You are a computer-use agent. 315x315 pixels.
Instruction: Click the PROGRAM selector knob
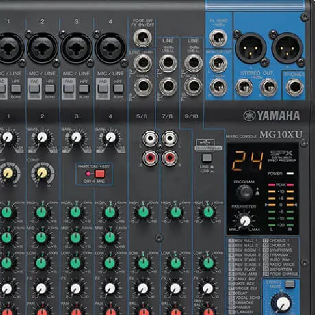(245, 193)
